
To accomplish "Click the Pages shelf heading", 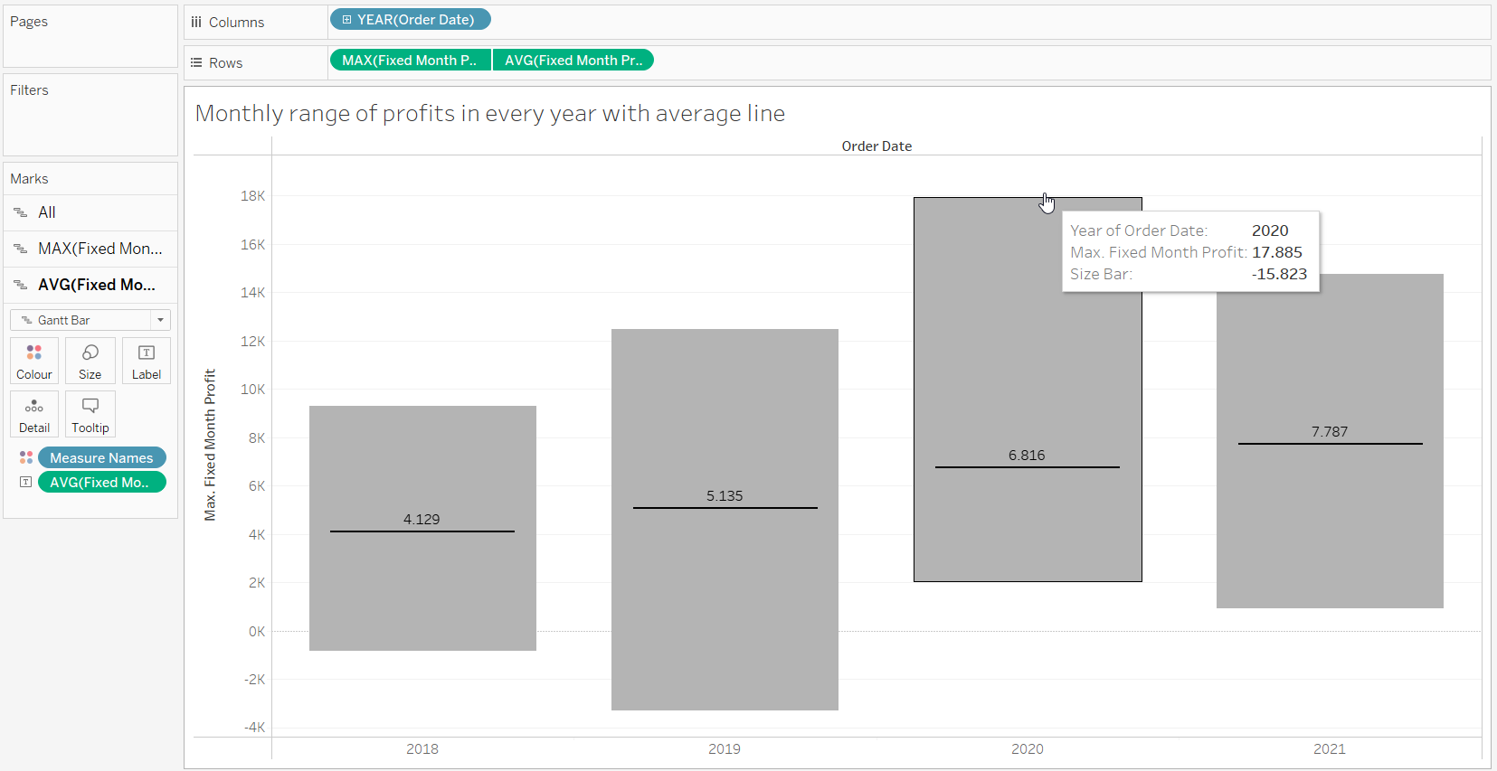I will click(x=29, y=21).
